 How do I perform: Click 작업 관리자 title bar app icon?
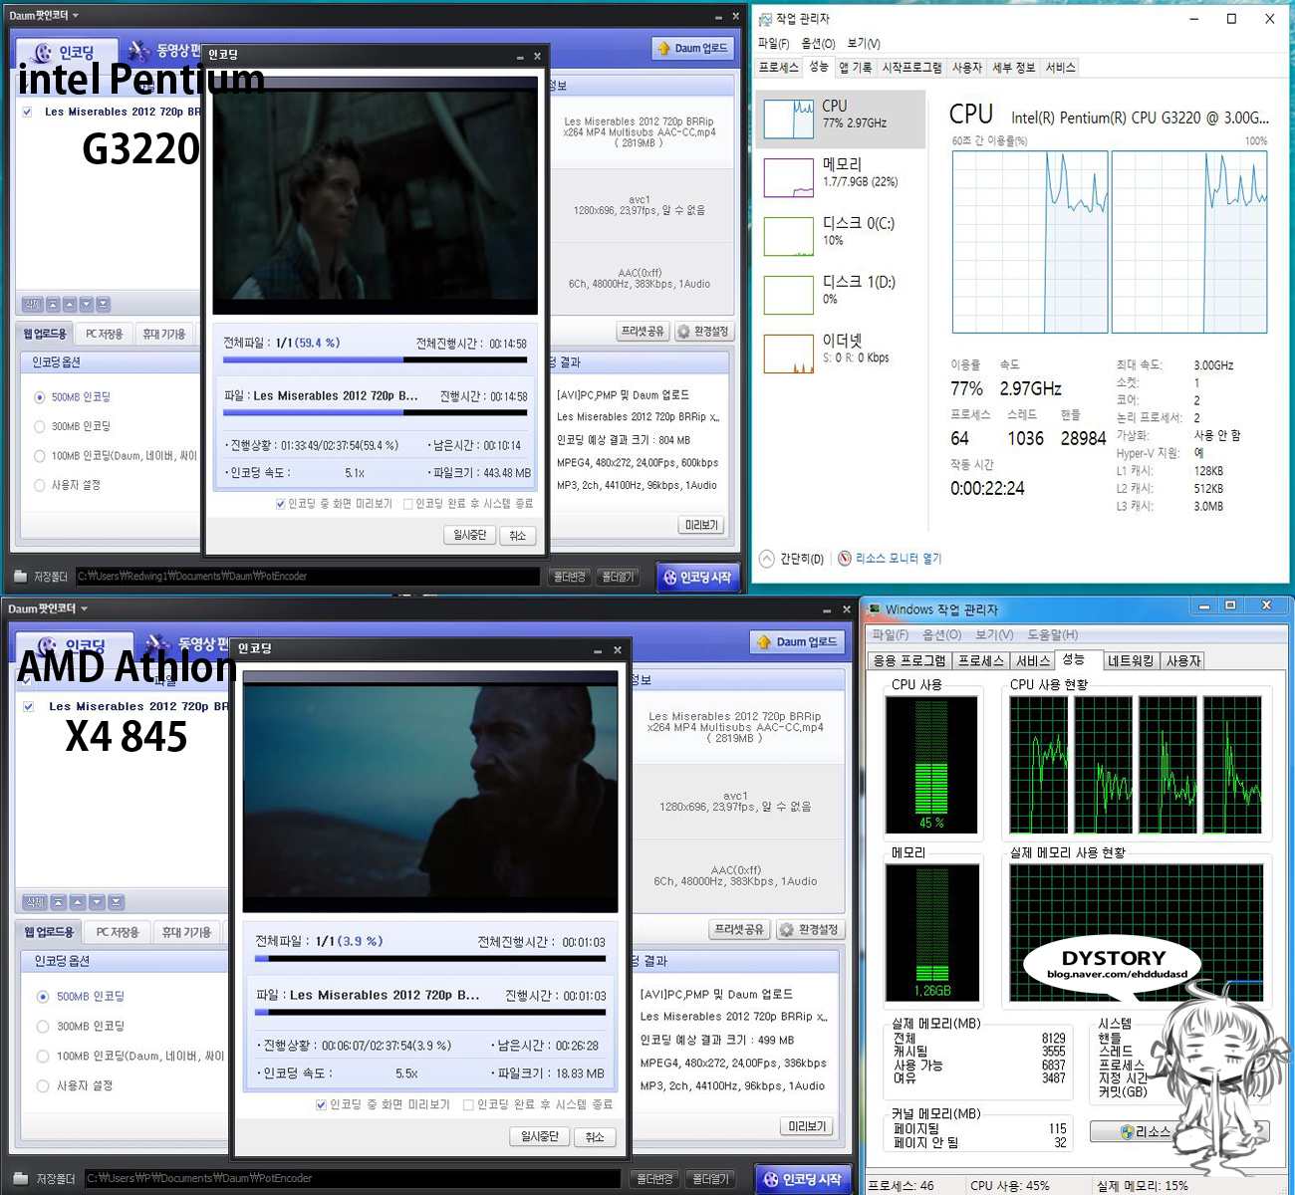[765, 19]
